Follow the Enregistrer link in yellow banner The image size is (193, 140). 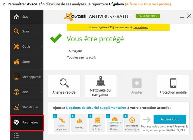coord(141,27)
